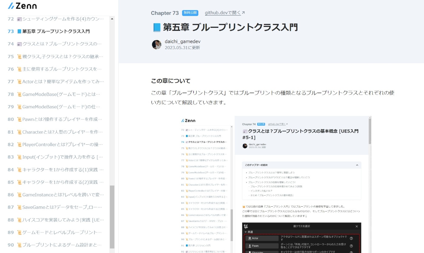The height and width of the screenshot is (253, 424).
Task: Open the daichi_gamedev author name link
Action: 183,41
